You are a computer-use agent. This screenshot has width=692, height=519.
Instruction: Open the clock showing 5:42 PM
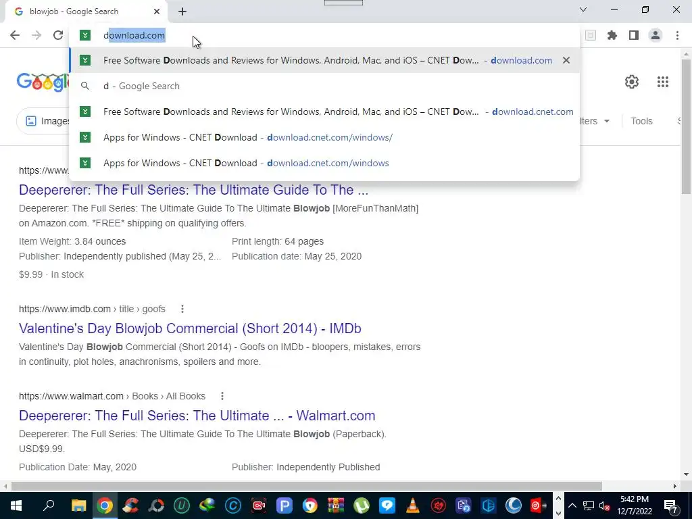coord(634,505)
